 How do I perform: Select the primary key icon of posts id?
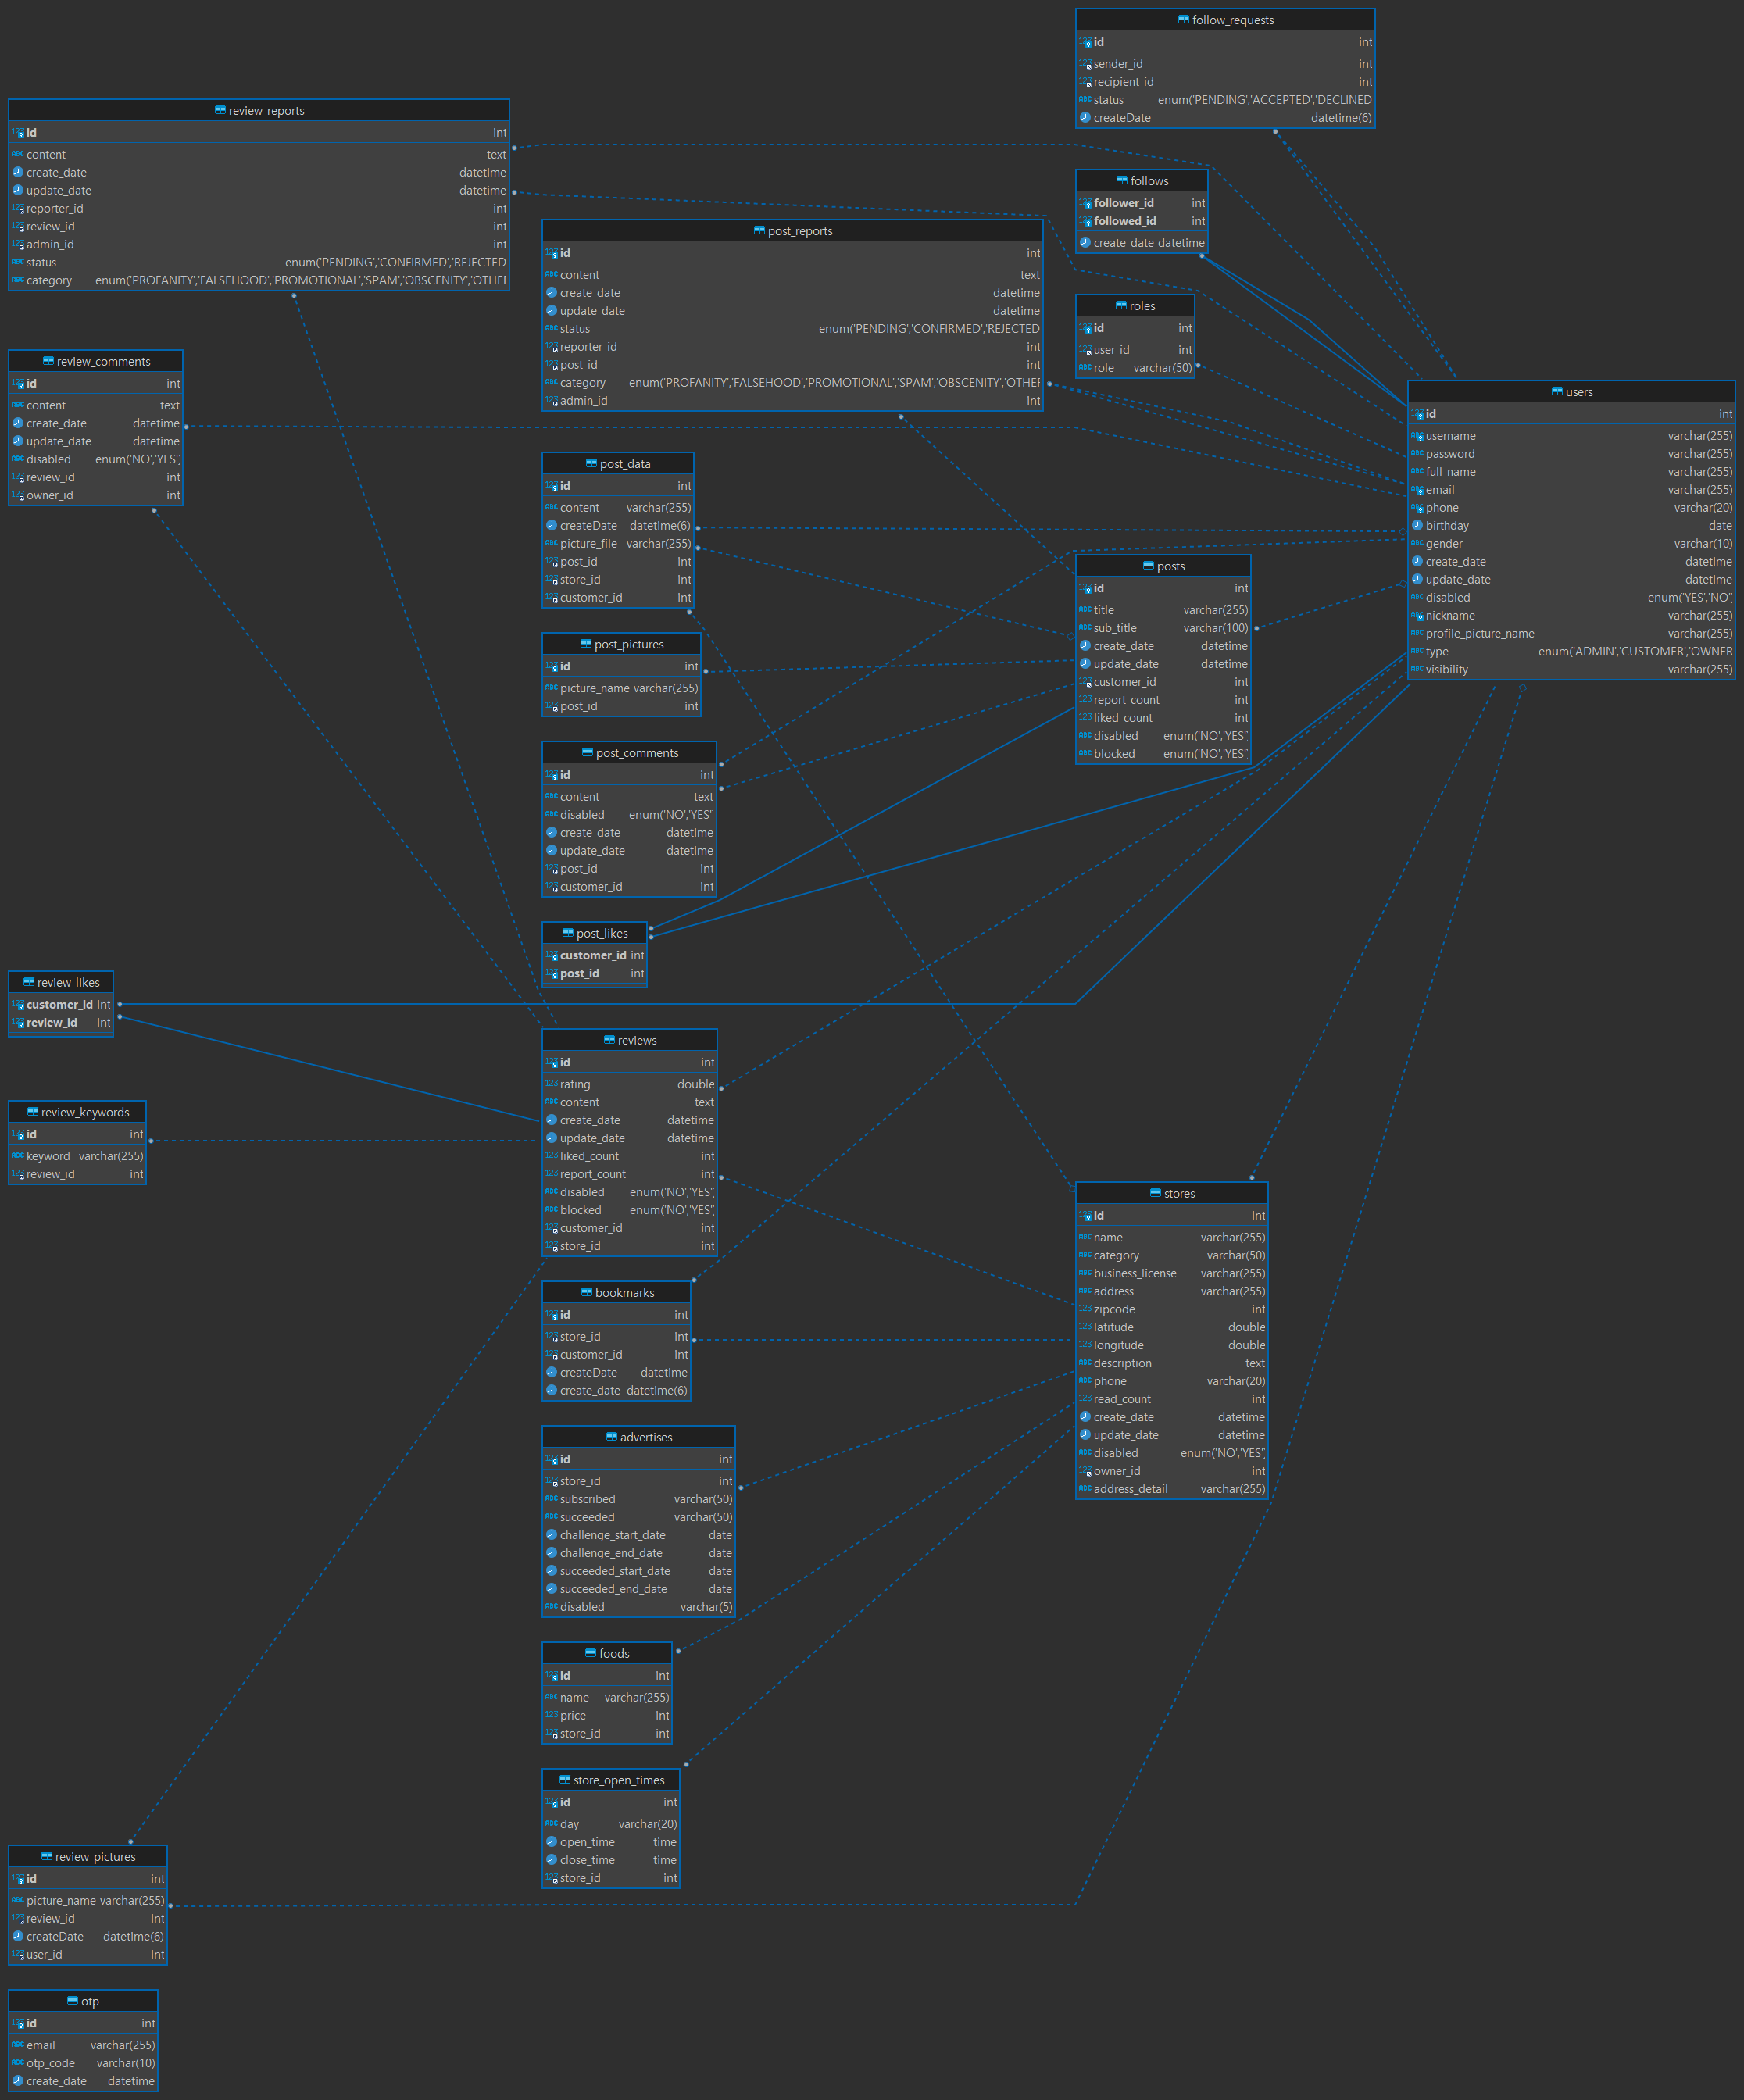(1085, 588)
